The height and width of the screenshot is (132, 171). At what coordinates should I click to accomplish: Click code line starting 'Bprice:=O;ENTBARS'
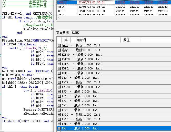pos(38,109)
